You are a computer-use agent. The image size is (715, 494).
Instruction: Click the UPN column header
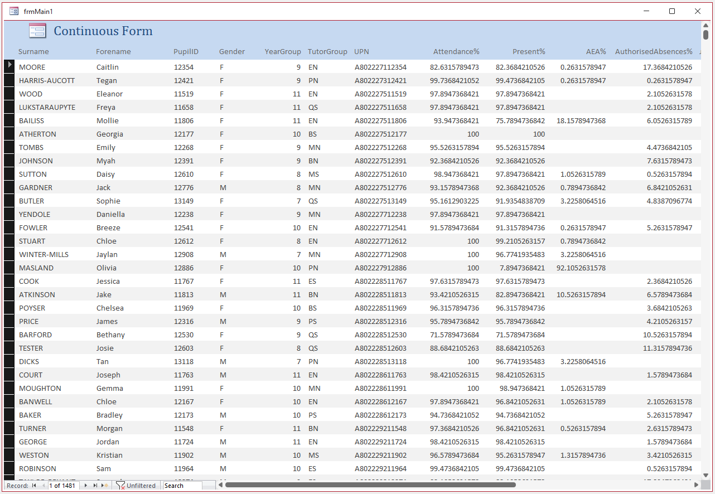coord(361,51)
